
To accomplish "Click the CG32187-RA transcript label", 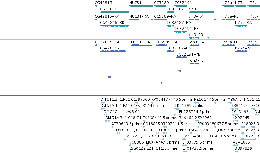I will pyautogui.click(x=179, y=23).
